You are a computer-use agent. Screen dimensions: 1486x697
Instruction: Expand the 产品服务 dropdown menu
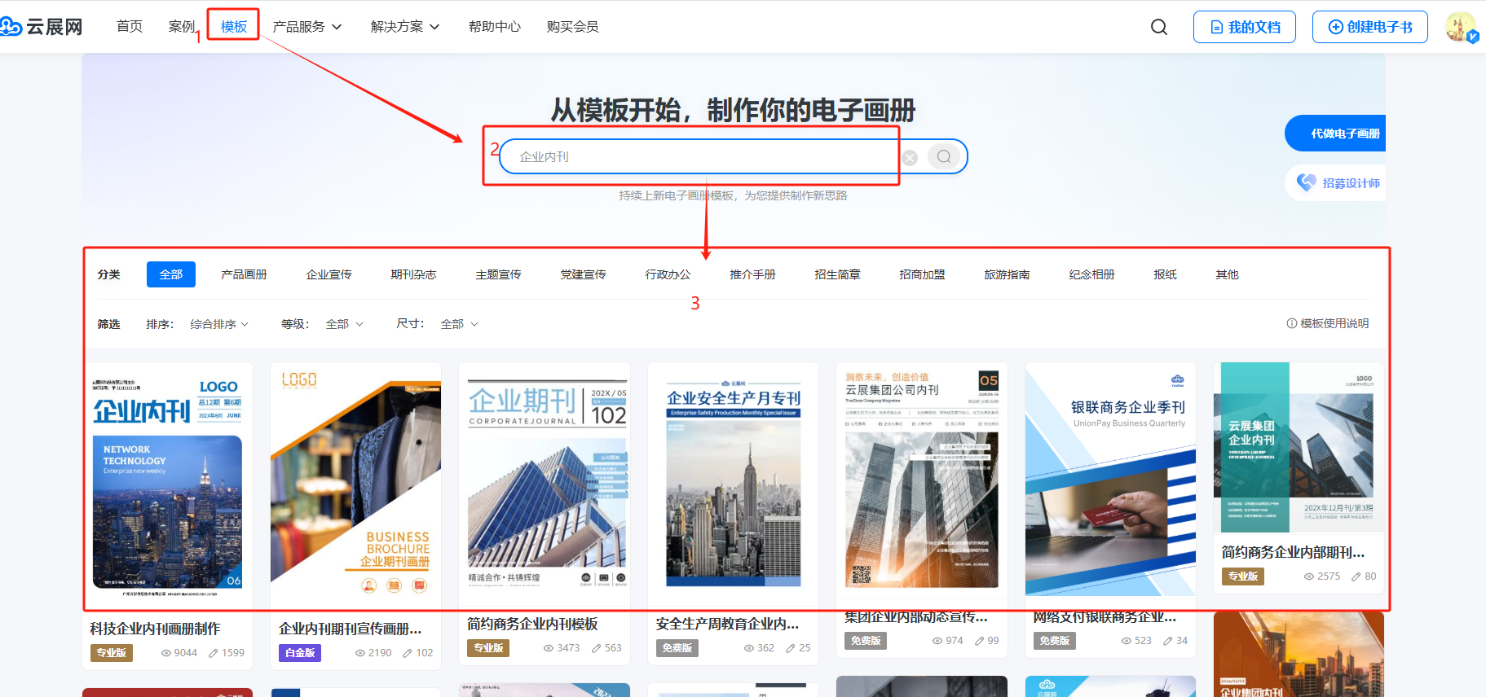click(306, 27)
